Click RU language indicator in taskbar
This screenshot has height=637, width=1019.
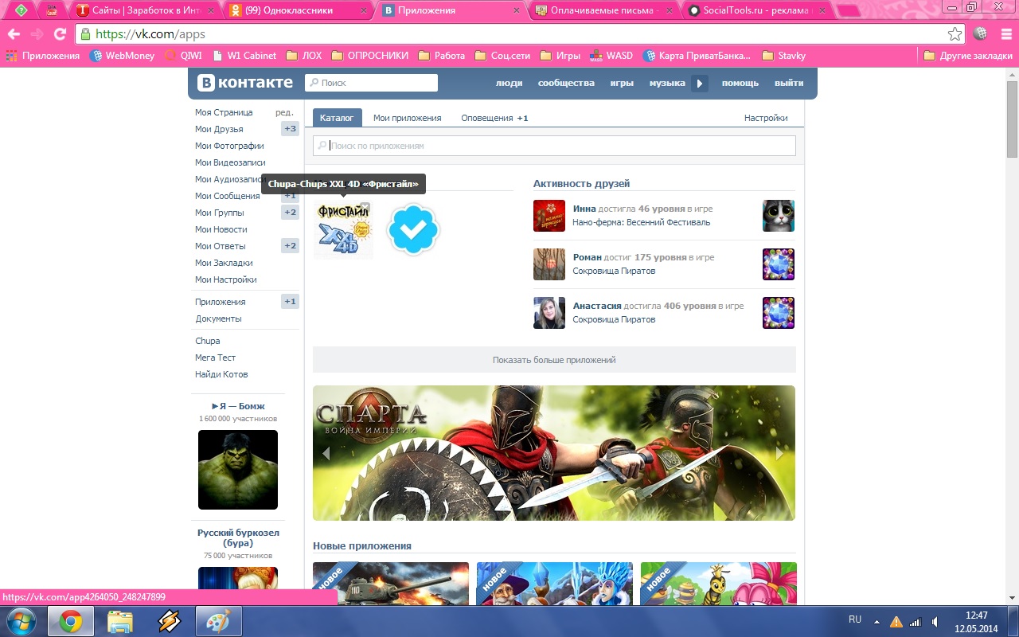[855, 619]
